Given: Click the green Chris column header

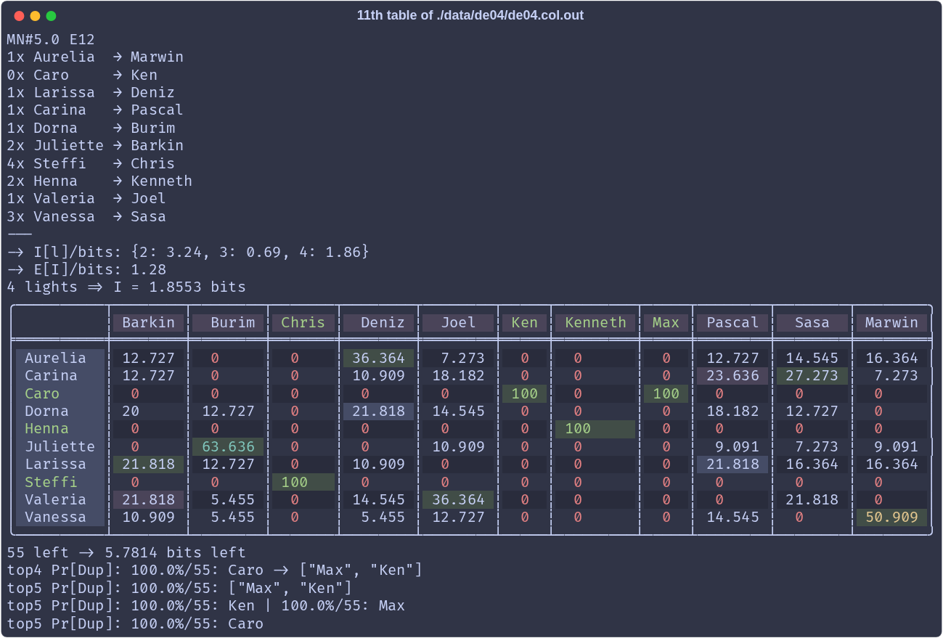Looking at the screenshot, I should click(x=303, y=323).
